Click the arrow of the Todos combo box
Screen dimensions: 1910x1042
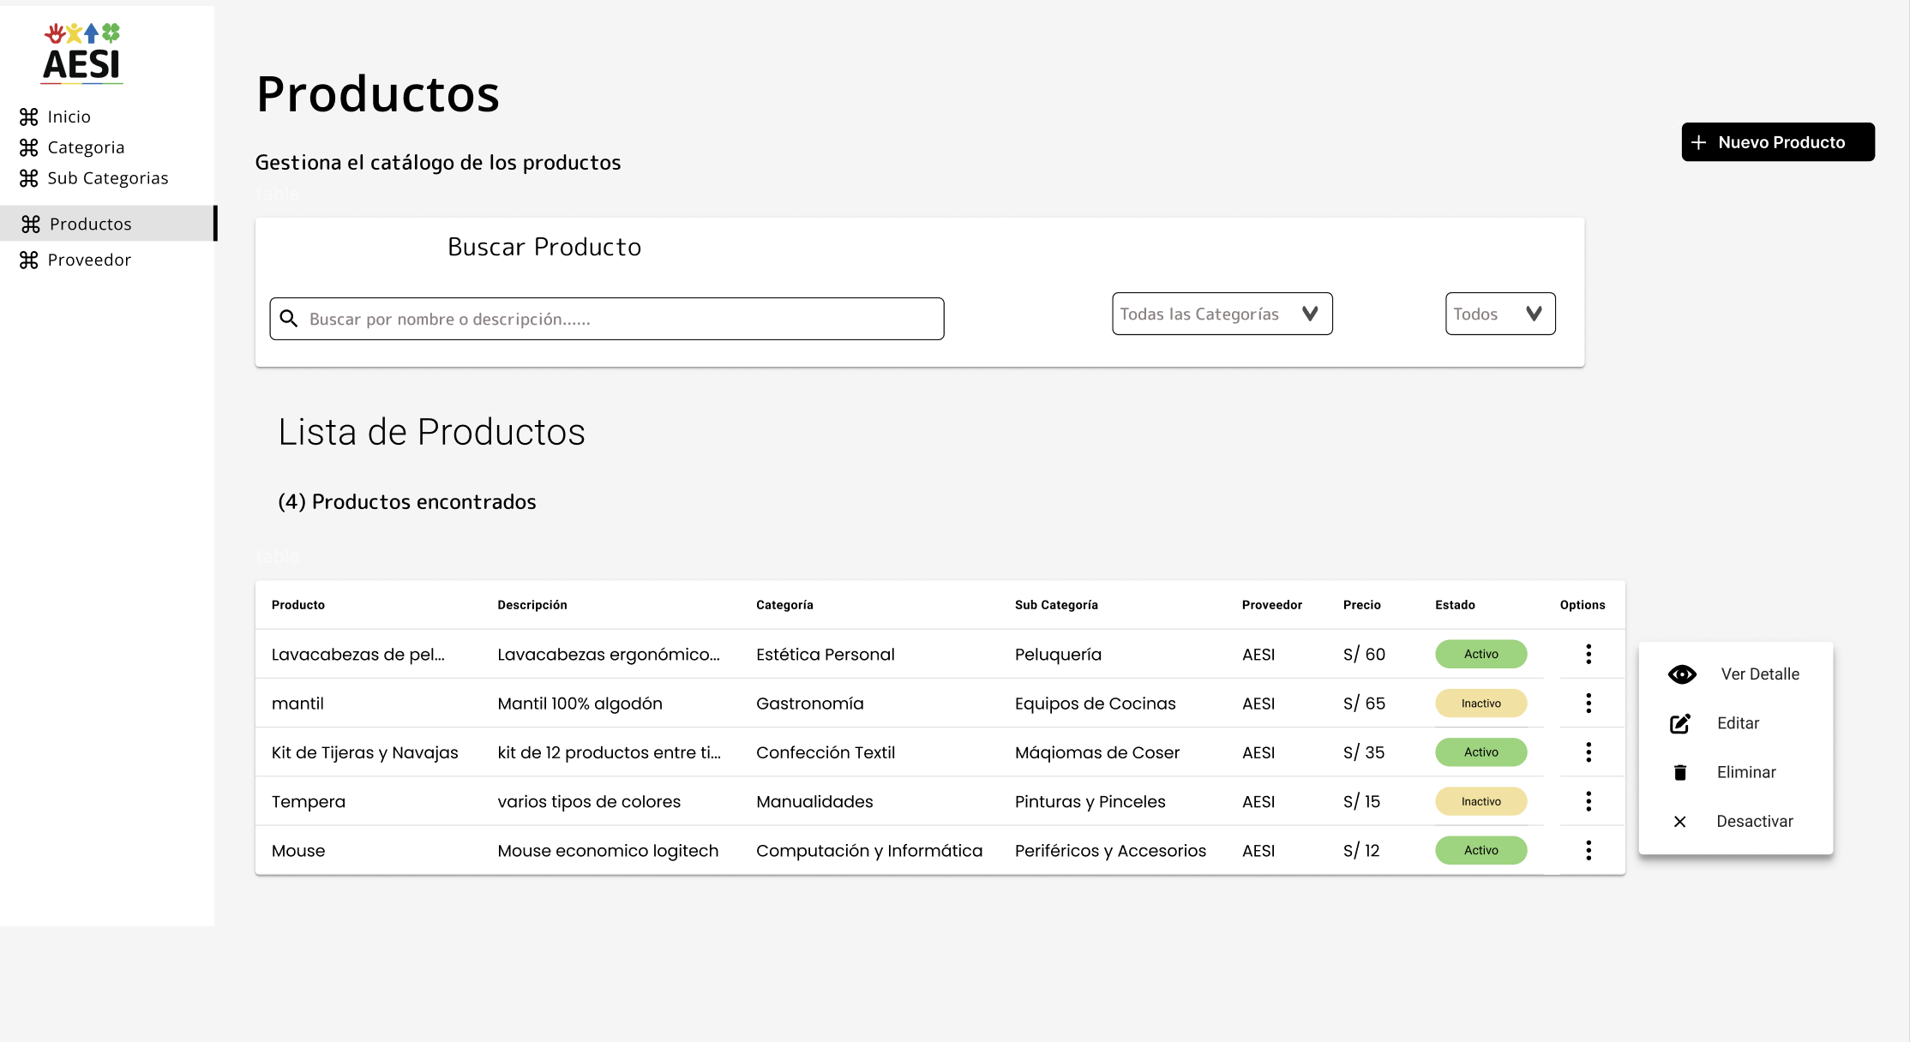click(1534, 314)
